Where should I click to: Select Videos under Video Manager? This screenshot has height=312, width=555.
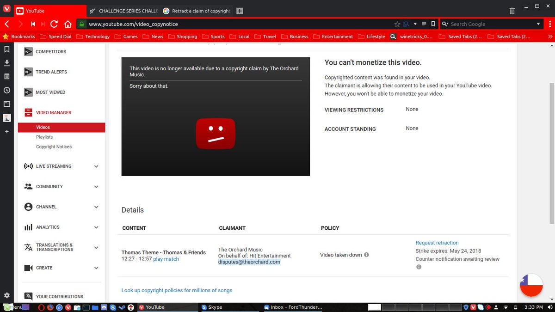pos(62,128)
